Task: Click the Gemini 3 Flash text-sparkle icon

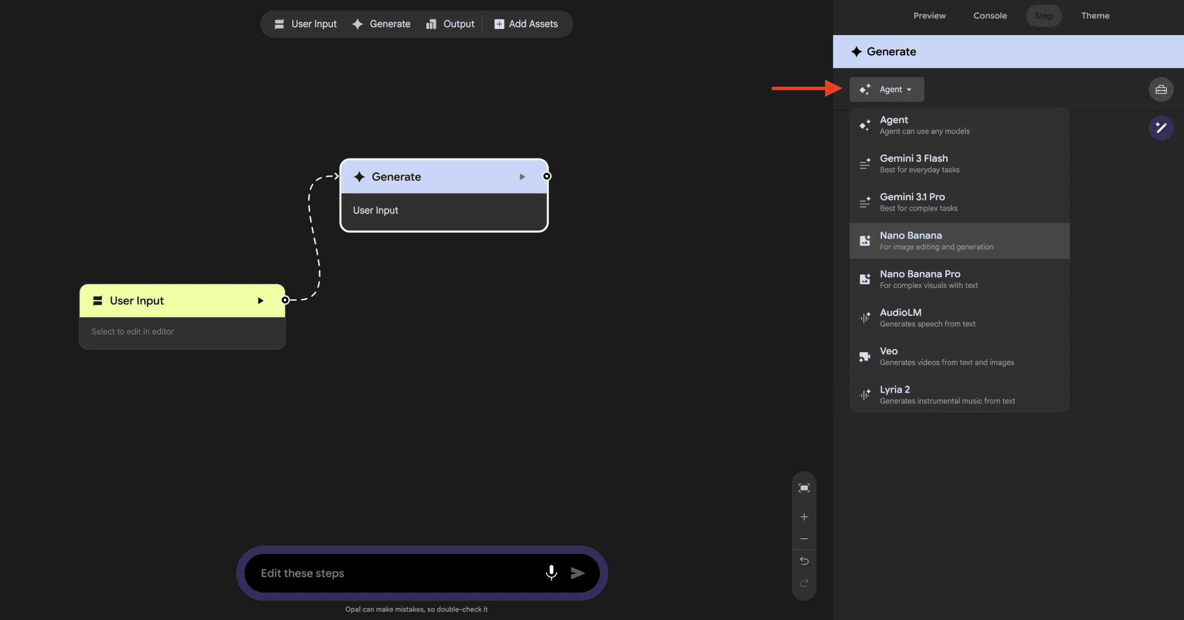Action: click(x=865, y=164)
